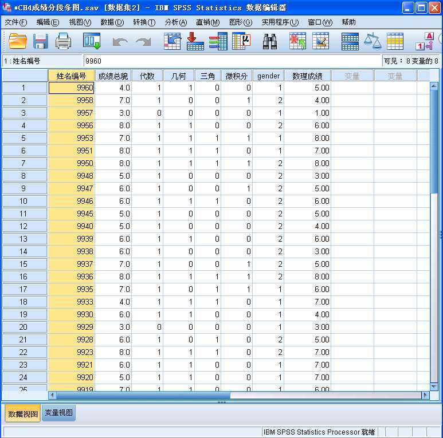Open the 视图(V) menu
443x438 pixels.
(80, 22)
